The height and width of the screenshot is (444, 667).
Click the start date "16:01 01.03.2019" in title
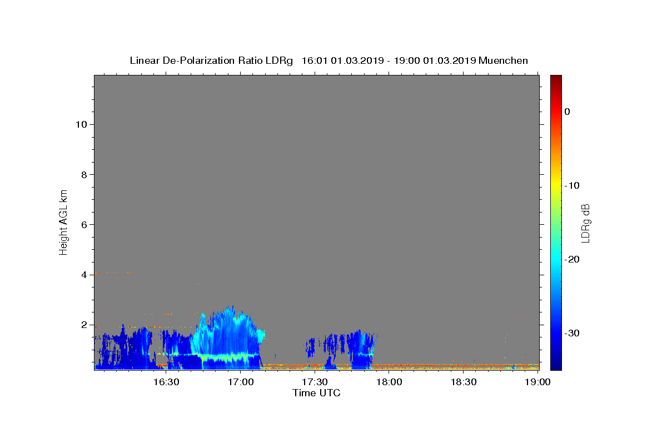pyautogui.click(x=342, y=60)
